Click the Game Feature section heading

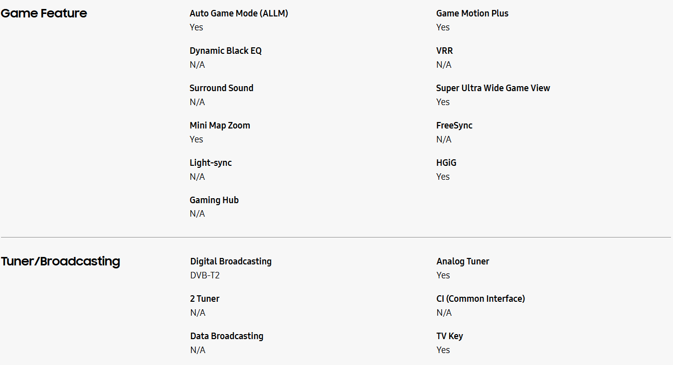44,13
